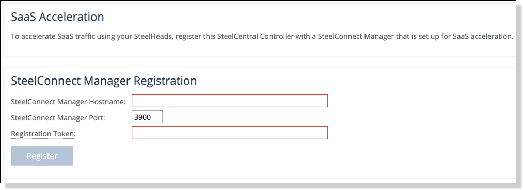The width and height of the screenshot is (523, 190).
Task: Click the 3900 value in the port field
Action: point(142,117)
